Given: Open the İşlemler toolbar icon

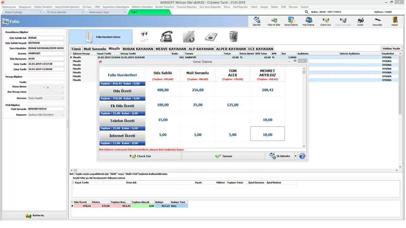Looking at the screenshot, I should click(x=257, y=21).
